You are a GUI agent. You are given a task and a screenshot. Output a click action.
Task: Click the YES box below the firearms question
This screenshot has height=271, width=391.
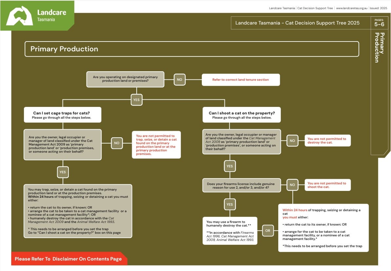[230, 204]
